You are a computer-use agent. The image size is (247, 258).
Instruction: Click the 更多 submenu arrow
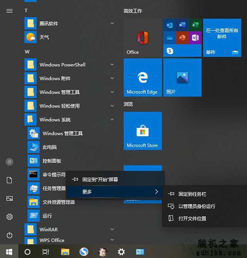(x=156, y=192)
